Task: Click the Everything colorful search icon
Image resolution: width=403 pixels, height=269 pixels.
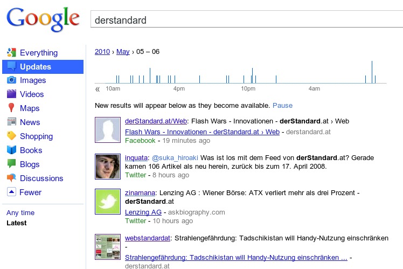Action: click(x=11, y=52)
